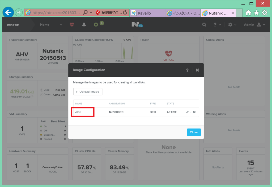The width and height of the screenshot is (272, 187).
Task: Click the critical health heart icon
Action: coord(168,53)
